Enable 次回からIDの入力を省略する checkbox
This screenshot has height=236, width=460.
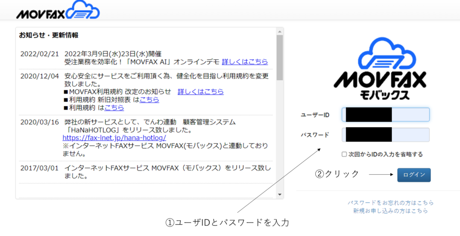[x=344, y=154]
